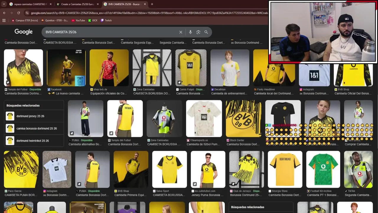Click the Google logo
This screenshot has width=378, height=213.
click(x=23, y=32)
